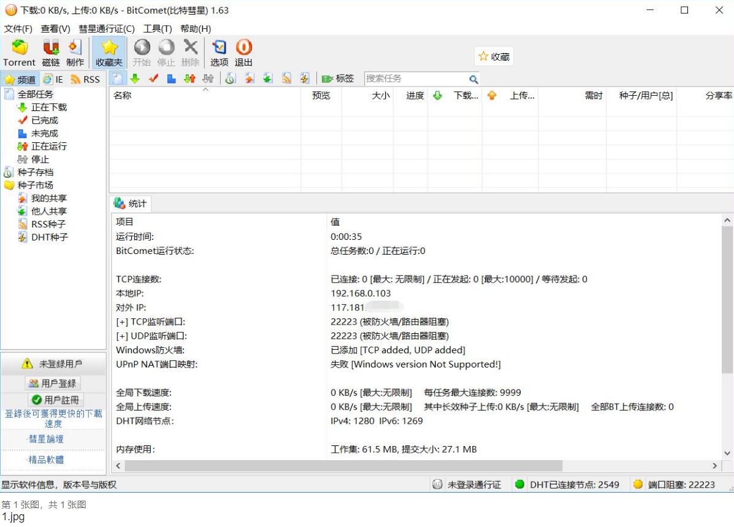Click the search magnifier icon
Image resolution: width=734 pixels, height=527 pixels.
coord(473,79)
